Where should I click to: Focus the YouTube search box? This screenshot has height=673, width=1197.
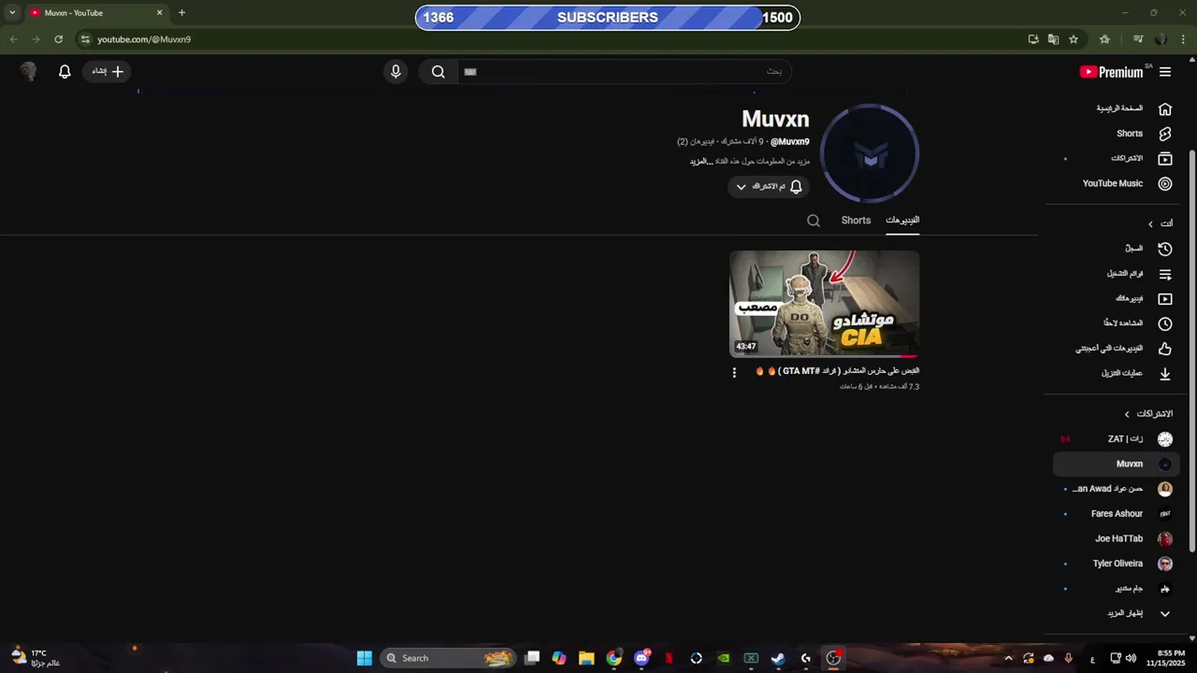click(x=624, y=71)
